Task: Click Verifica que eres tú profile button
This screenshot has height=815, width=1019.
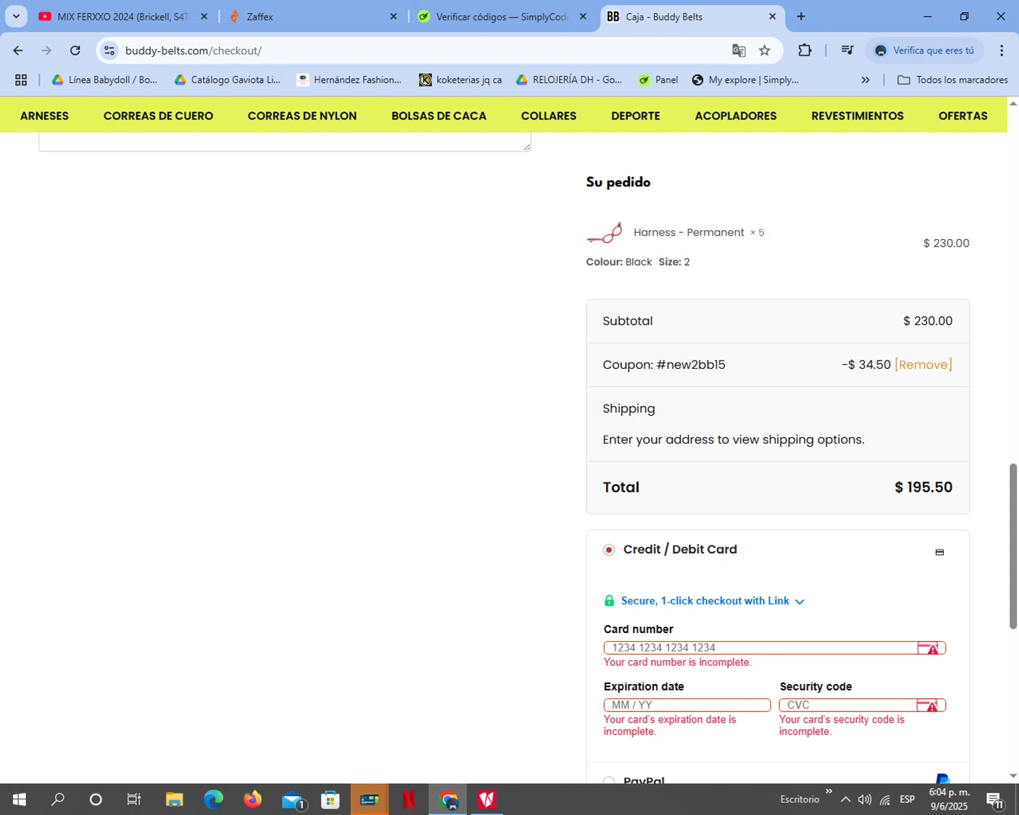Action: tap(925, 50)
